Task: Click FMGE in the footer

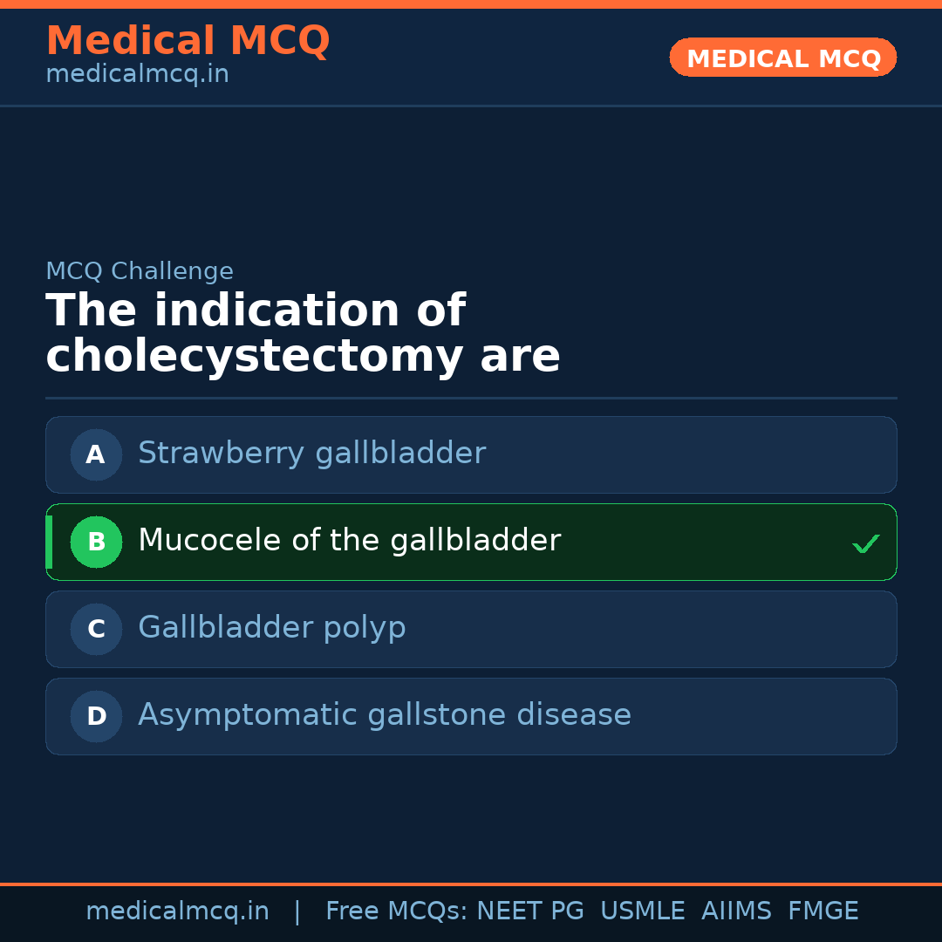Action: pos(823,911)
